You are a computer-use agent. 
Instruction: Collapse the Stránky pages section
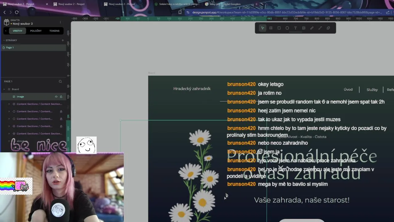click(x=4, y=40)
